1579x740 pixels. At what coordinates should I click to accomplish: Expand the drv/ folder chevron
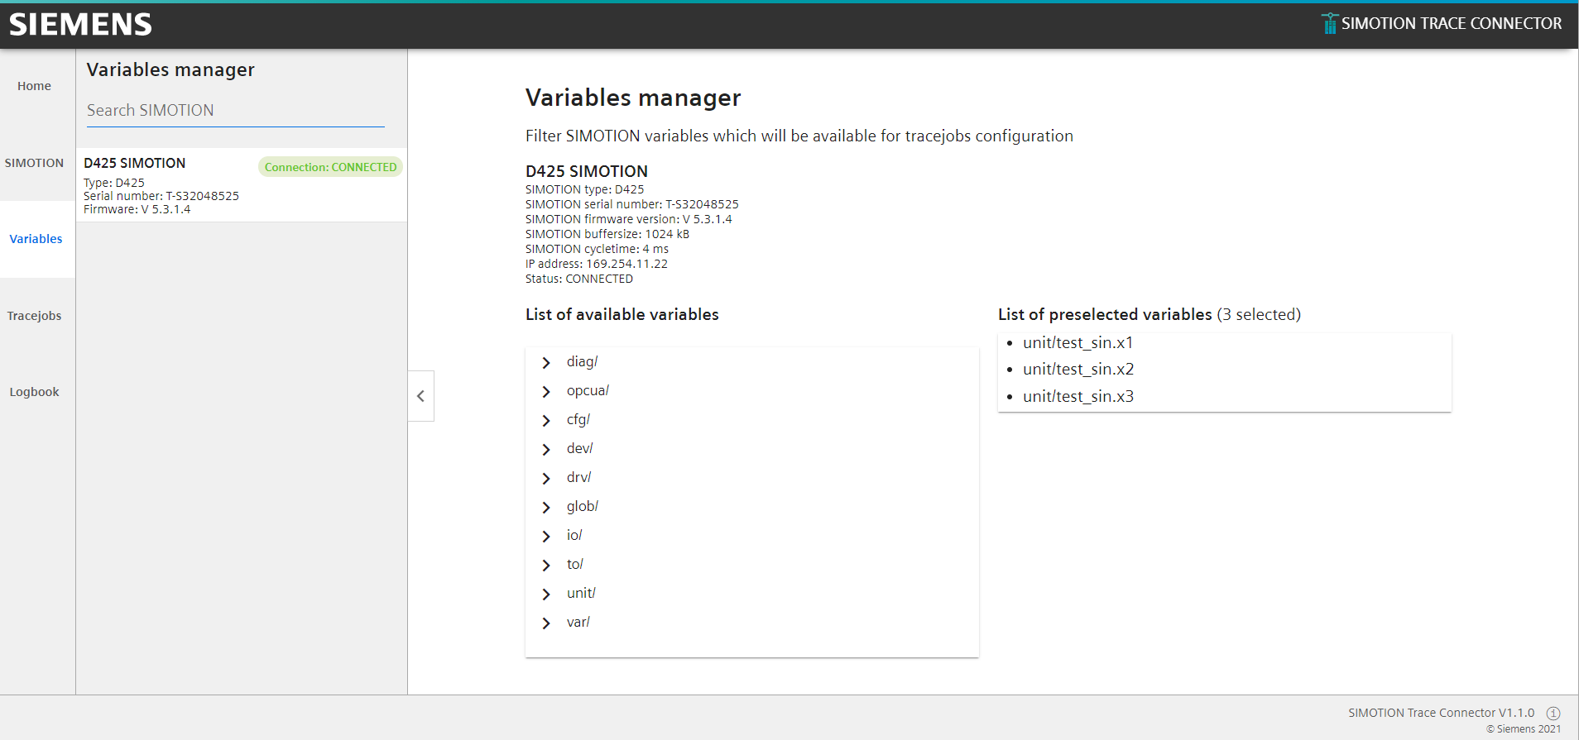tap(546, 479)
